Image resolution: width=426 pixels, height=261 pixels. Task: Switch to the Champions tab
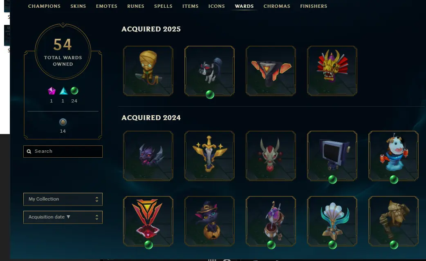point(44,6)
